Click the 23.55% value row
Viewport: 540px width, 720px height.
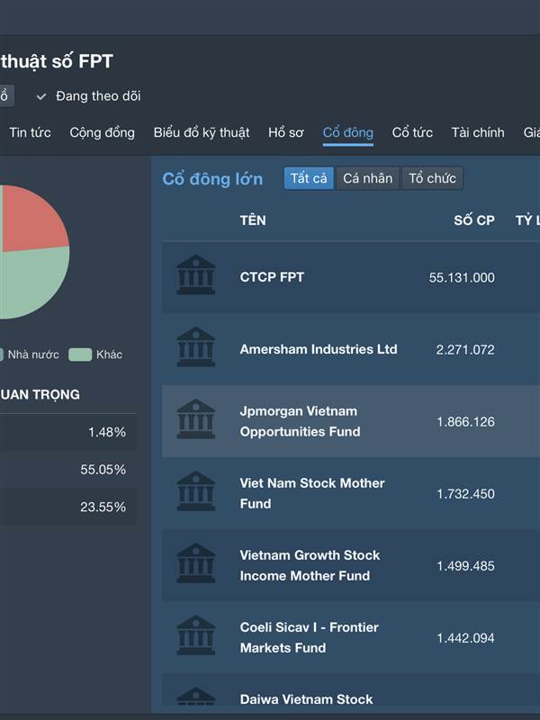[68, 507]
